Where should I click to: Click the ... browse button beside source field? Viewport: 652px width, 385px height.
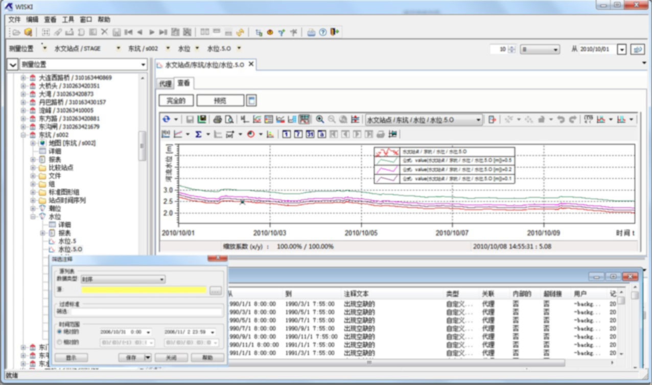(x=215, y=290)
